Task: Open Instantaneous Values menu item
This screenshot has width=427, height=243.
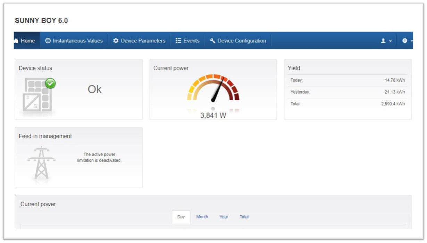Action: [x=74, y=41]
